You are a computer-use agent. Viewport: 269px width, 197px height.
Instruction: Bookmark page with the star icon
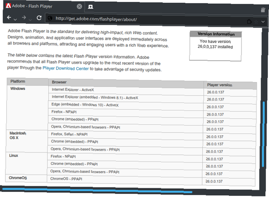[x=256, y=22]
